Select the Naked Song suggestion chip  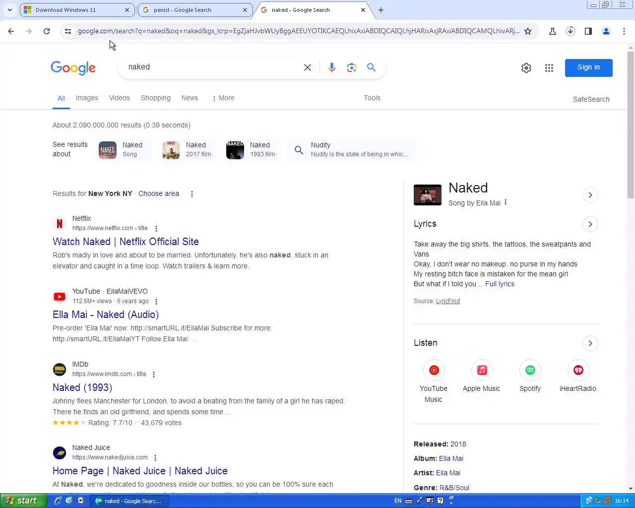pyautogui.click(x=124, y=150)
